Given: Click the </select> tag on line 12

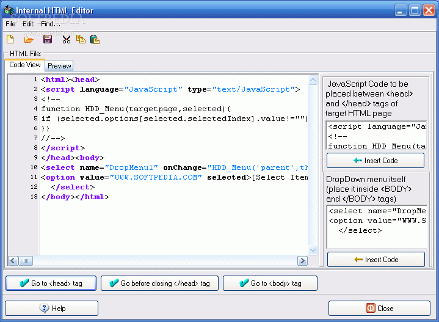Looking at the screenshot, I should tap(73, 187).
